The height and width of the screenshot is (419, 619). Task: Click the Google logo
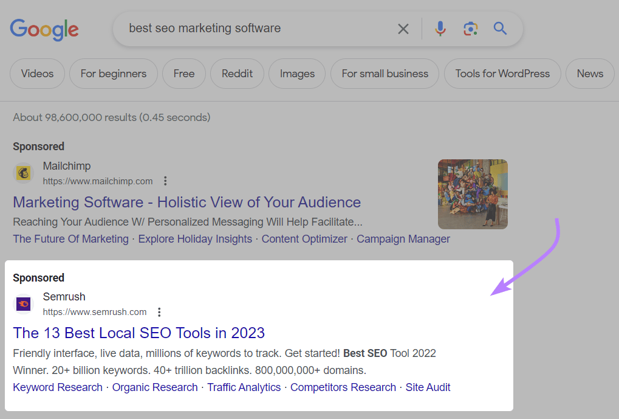pos(44,29)
